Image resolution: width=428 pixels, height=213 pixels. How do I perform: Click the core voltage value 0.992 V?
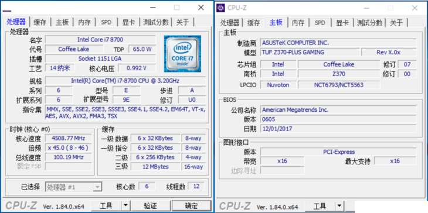(137, 68)
